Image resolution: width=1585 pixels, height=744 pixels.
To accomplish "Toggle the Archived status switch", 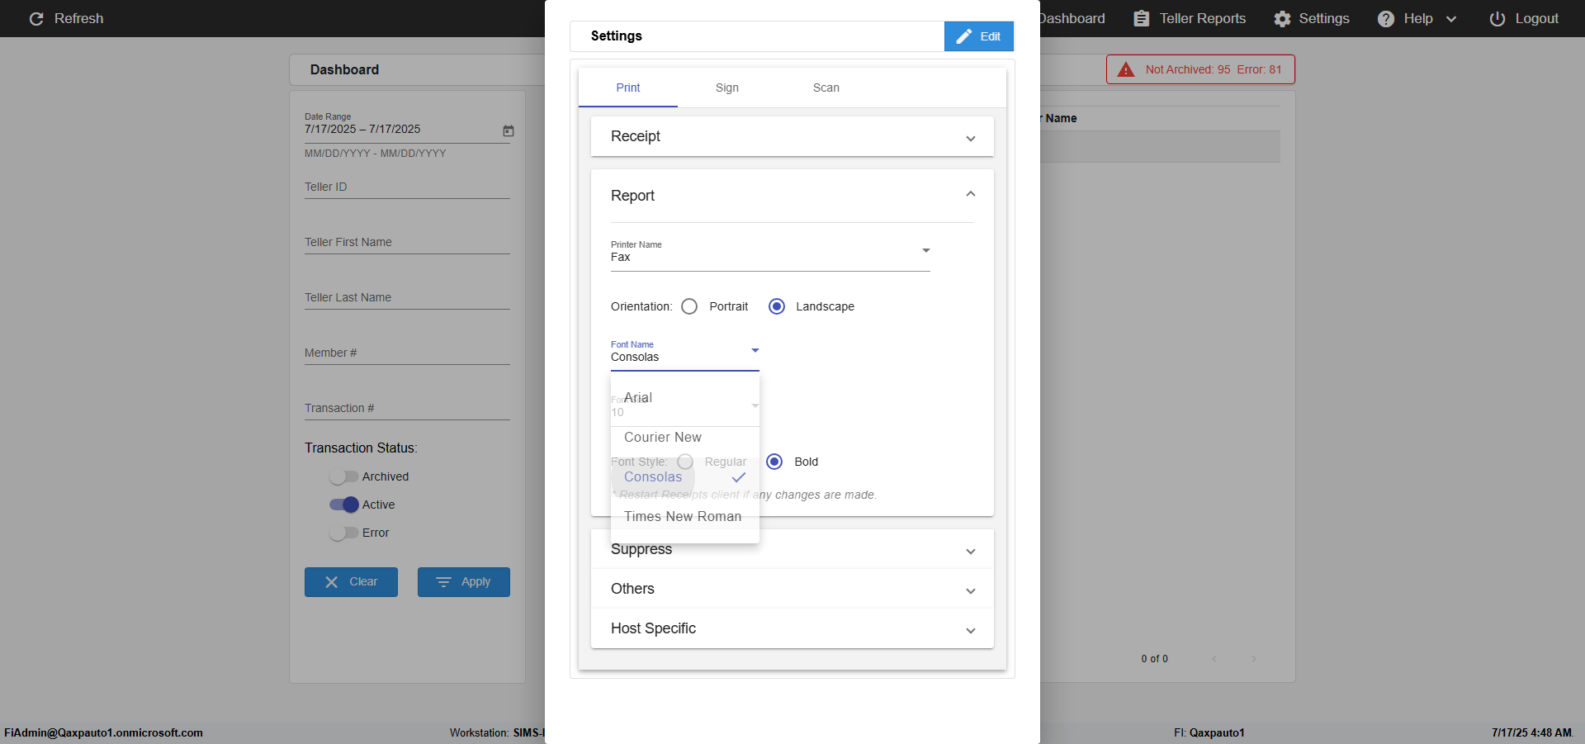I will pos(343,476).
